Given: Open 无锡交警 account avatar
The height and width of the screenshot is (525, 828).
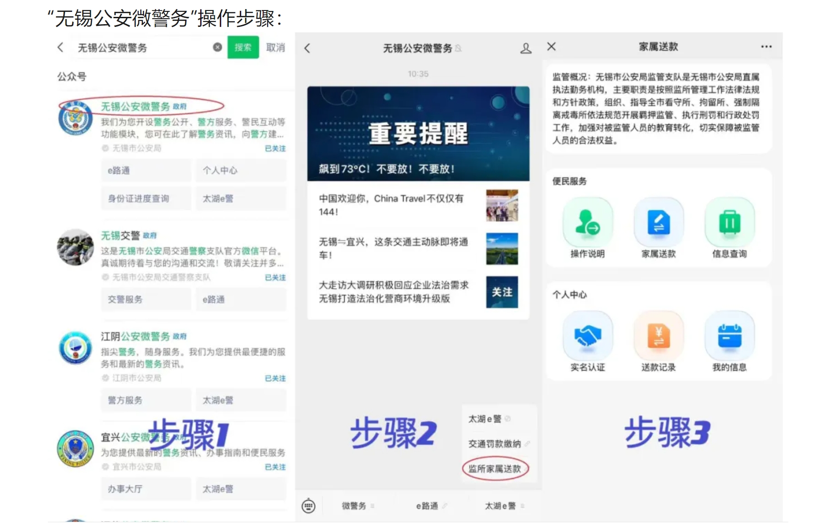Looking at the screenshot, I should tap(75, 247).
